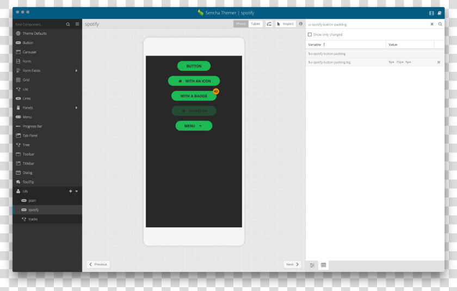Open the Links component
457x291 pixels.
[x=47, y=98]
